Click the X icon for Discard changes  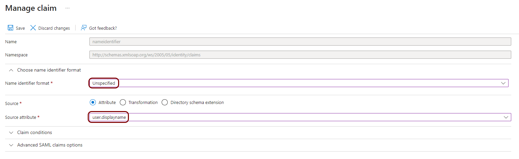click(33, 28)
